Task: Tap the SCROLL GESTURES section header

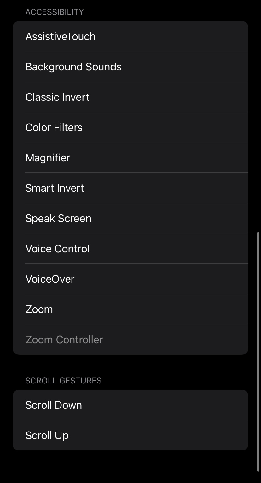Action: (x=63, y=381)
